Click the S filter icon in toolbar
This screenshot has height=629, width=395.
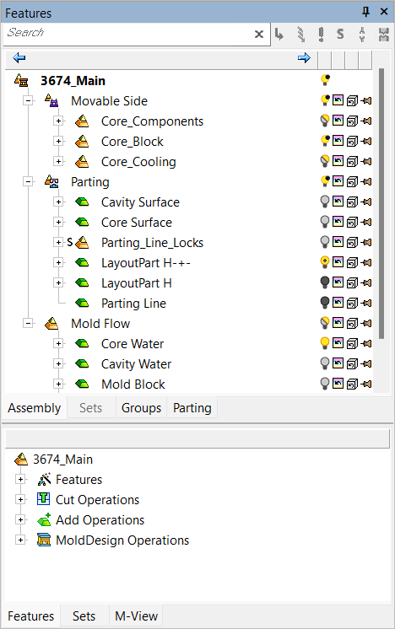(340, 34)
